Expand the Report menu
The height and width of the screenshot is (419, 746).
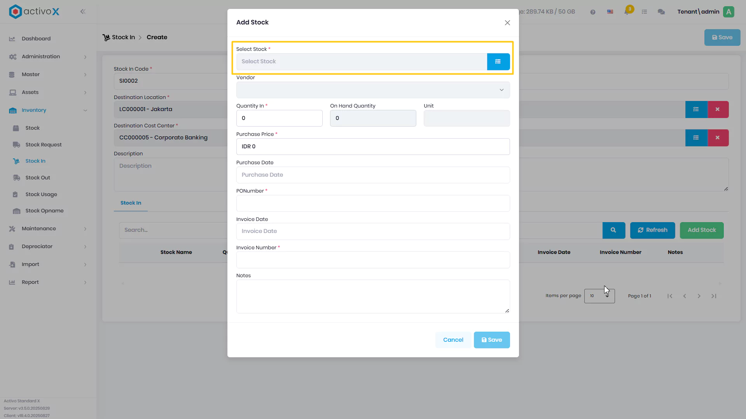48,282
